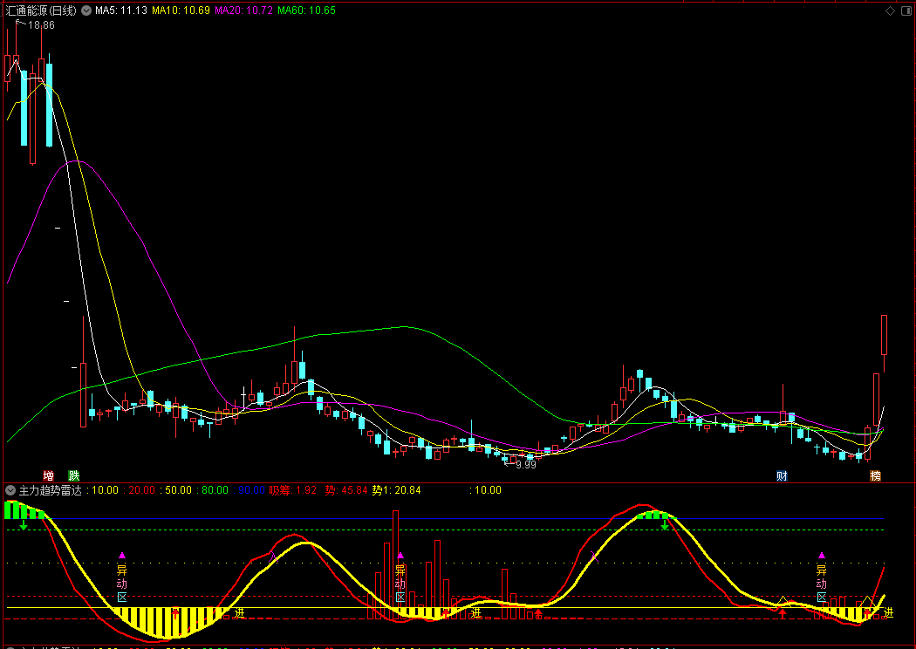The height and width of the screenshot is (649, 916).
Task: Click the MA10: 10.69 label
Action: point(181,10)
